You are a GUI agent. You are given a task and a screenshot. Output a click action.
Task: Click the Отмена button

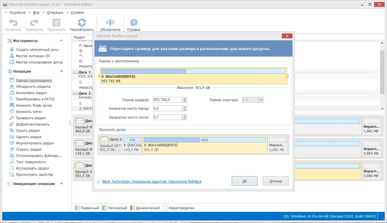pyautogui.click(x=276, y=181)
